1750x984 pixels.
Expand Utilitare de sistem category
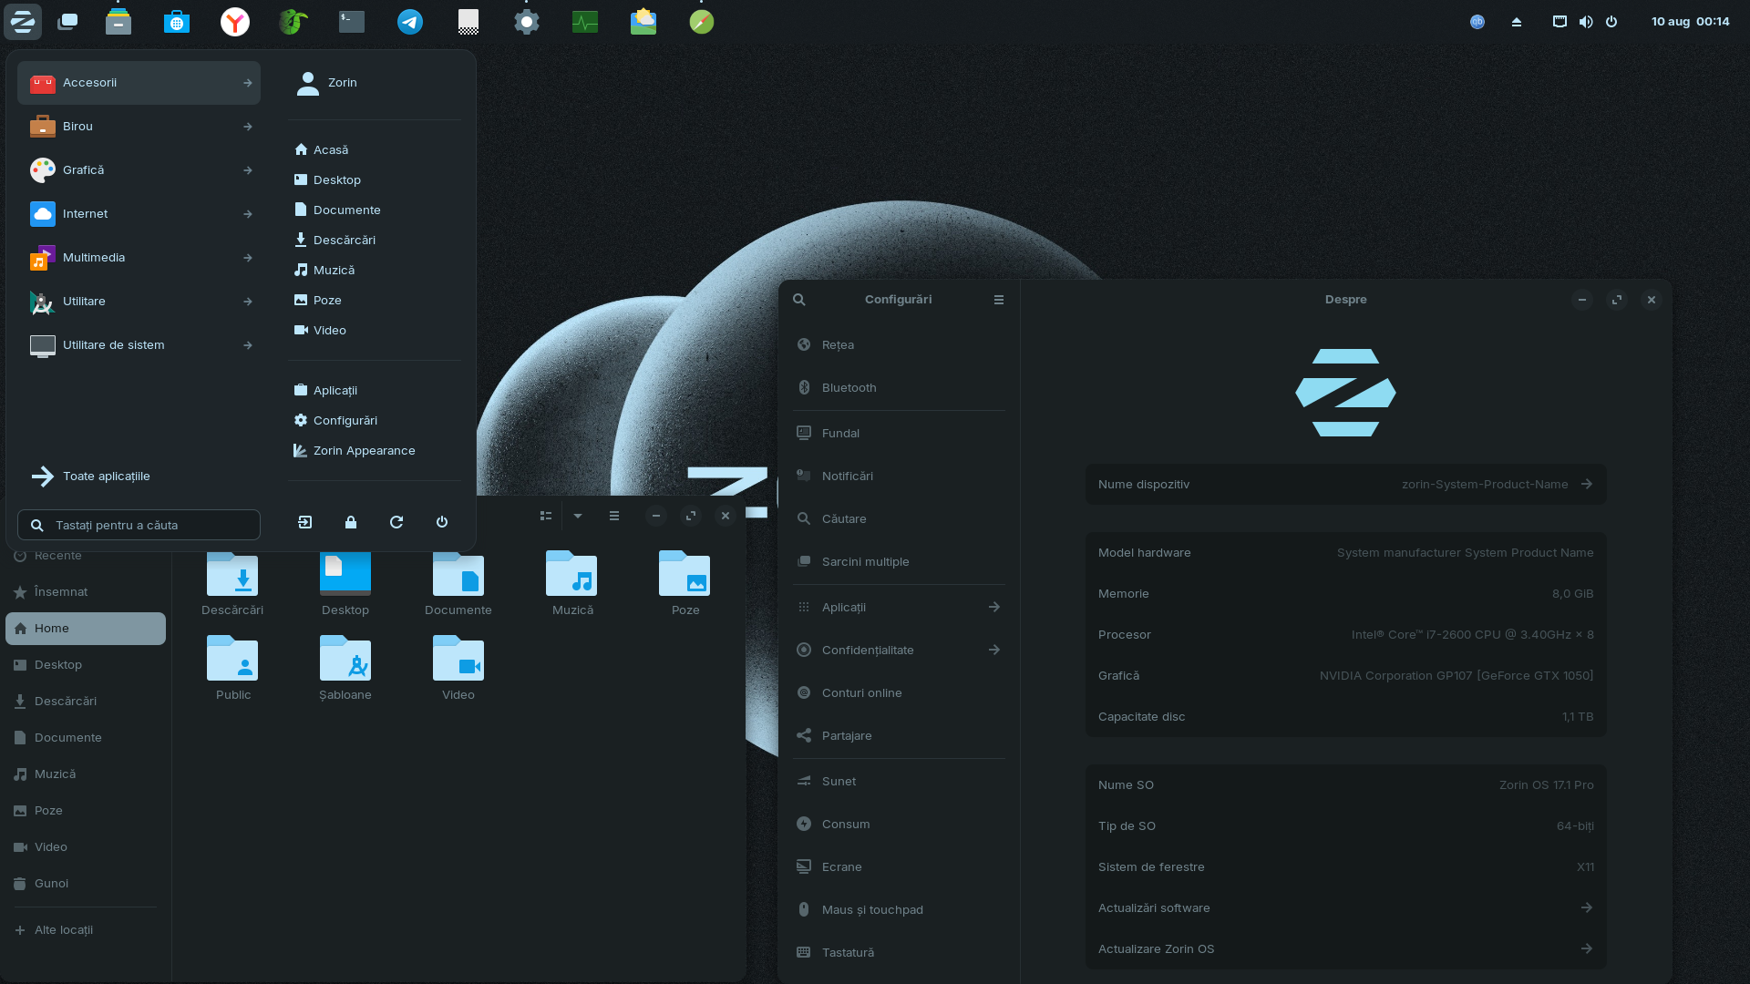pos(139,345)
